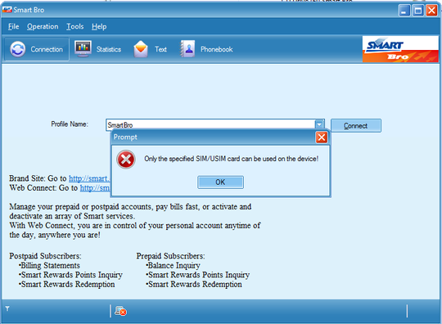442x324 pixels.
Task: Close the Prompt dialog
Action: (322, 137)
